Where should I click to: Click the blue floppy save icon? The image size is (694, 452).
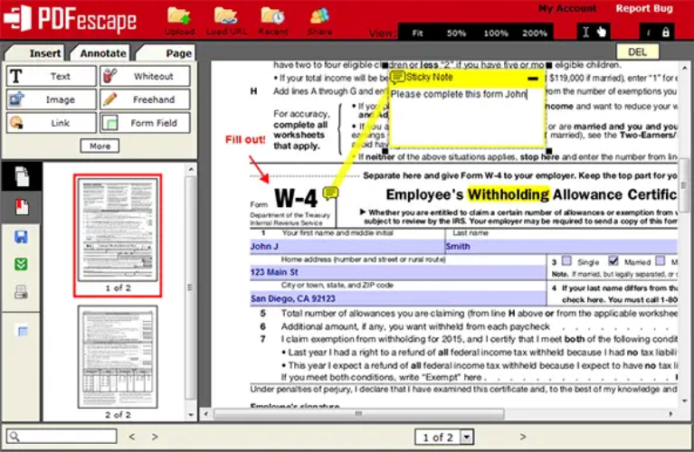coord(22,237)
